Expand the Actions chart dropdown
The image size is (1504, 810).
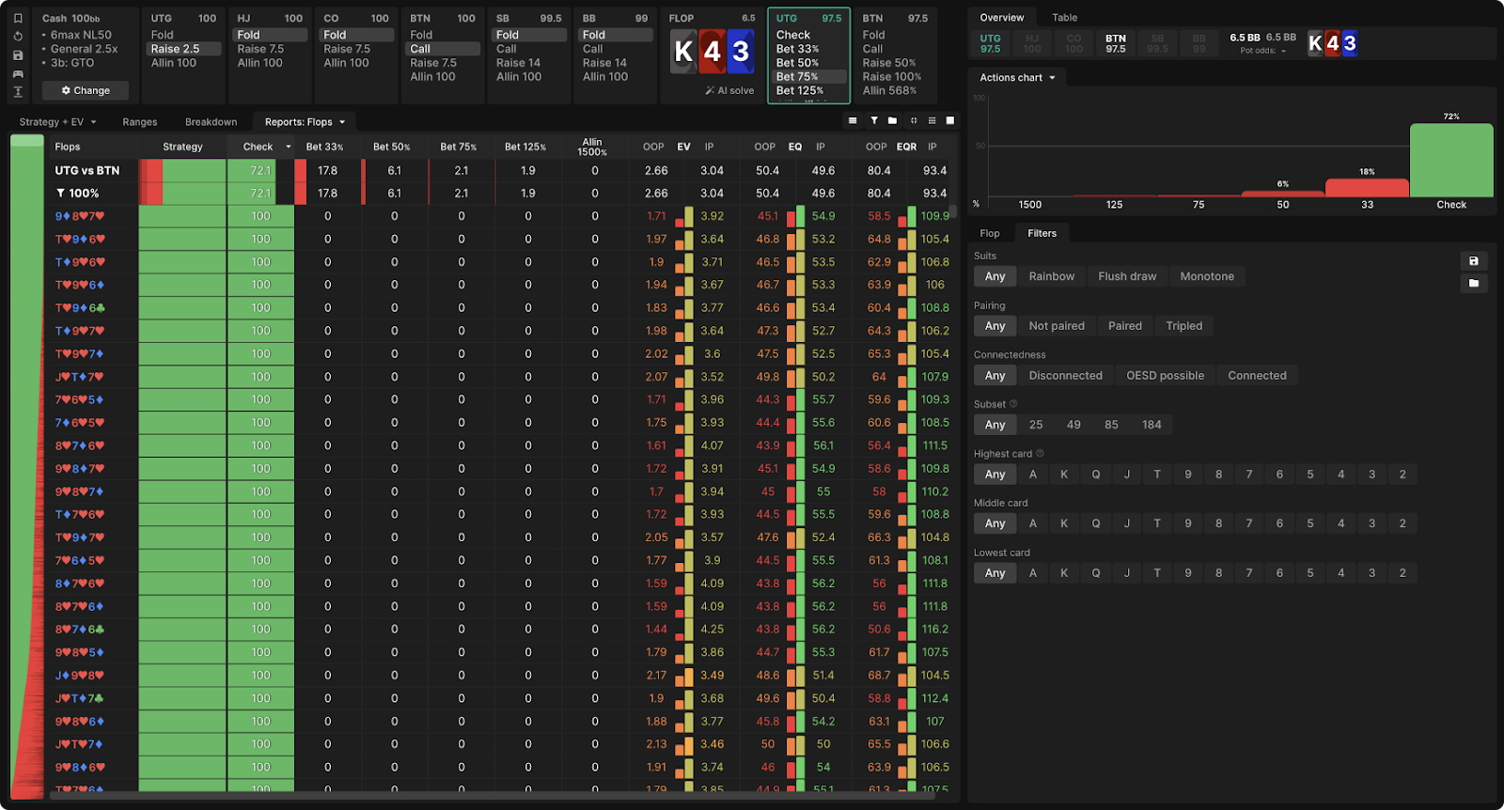pyautogui.click(x=1017, y=78)
